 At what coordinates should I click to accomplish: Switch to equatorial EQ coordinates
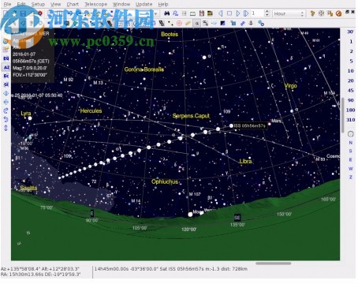(x=6, y=58)
